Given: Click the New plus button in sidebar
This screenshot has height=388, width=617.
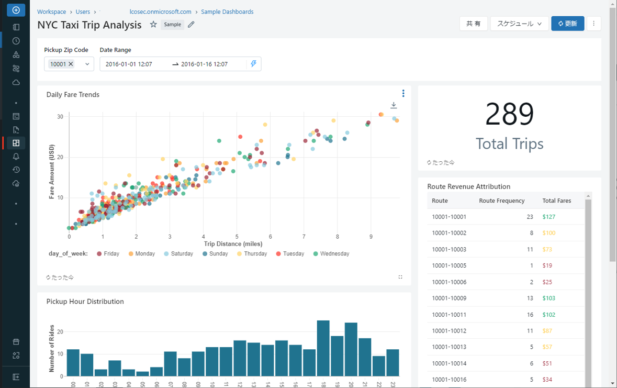Looking at the screenshot, I should pos(16,10).
